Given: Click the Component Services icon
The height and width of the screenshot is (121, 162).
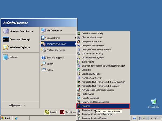Looking at the screenshot, I should pyautogui.click(x=79, y=42).
